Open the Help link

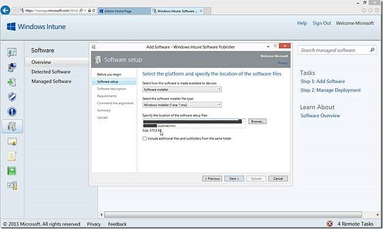[x=302, y=23]
